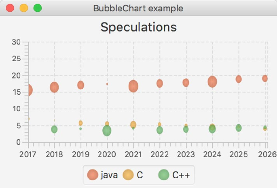
Task: Pick the java bubble at year 2026
Action: coord(265,78)
